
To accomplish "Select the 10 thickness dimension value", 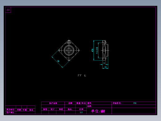I will click(x=105, y=67).
